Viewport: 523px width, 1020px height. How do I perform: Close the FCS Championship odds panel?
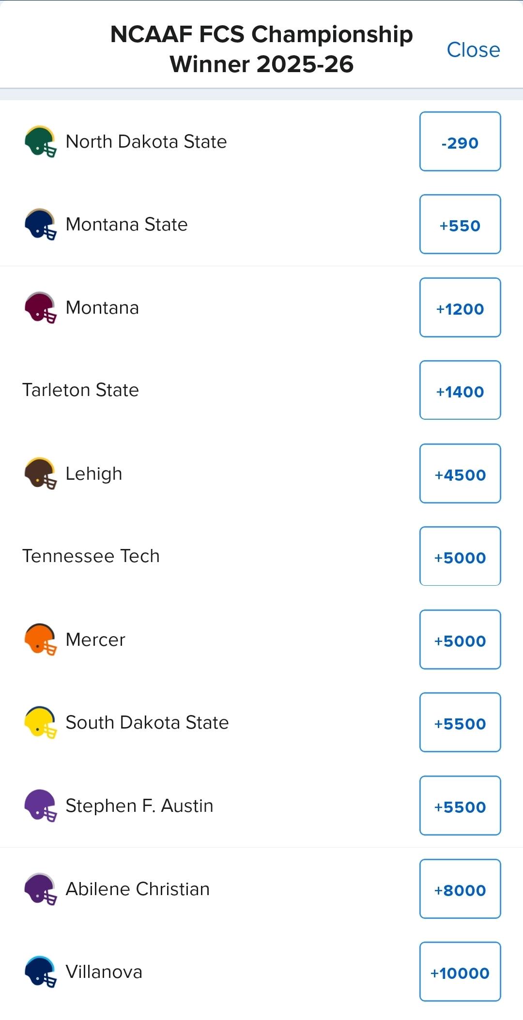(x=473, y=49)
